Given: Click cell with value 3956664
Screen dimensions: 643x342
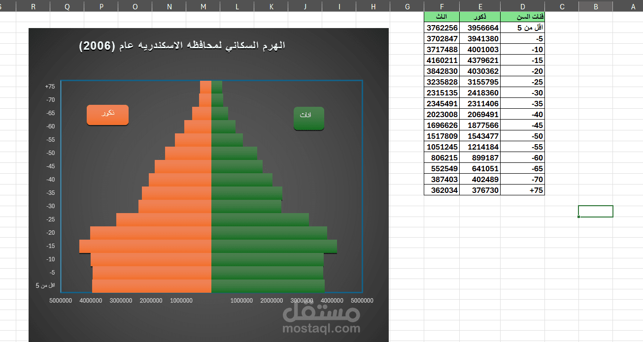Looking at the screenshot, I should coord(480,28).
